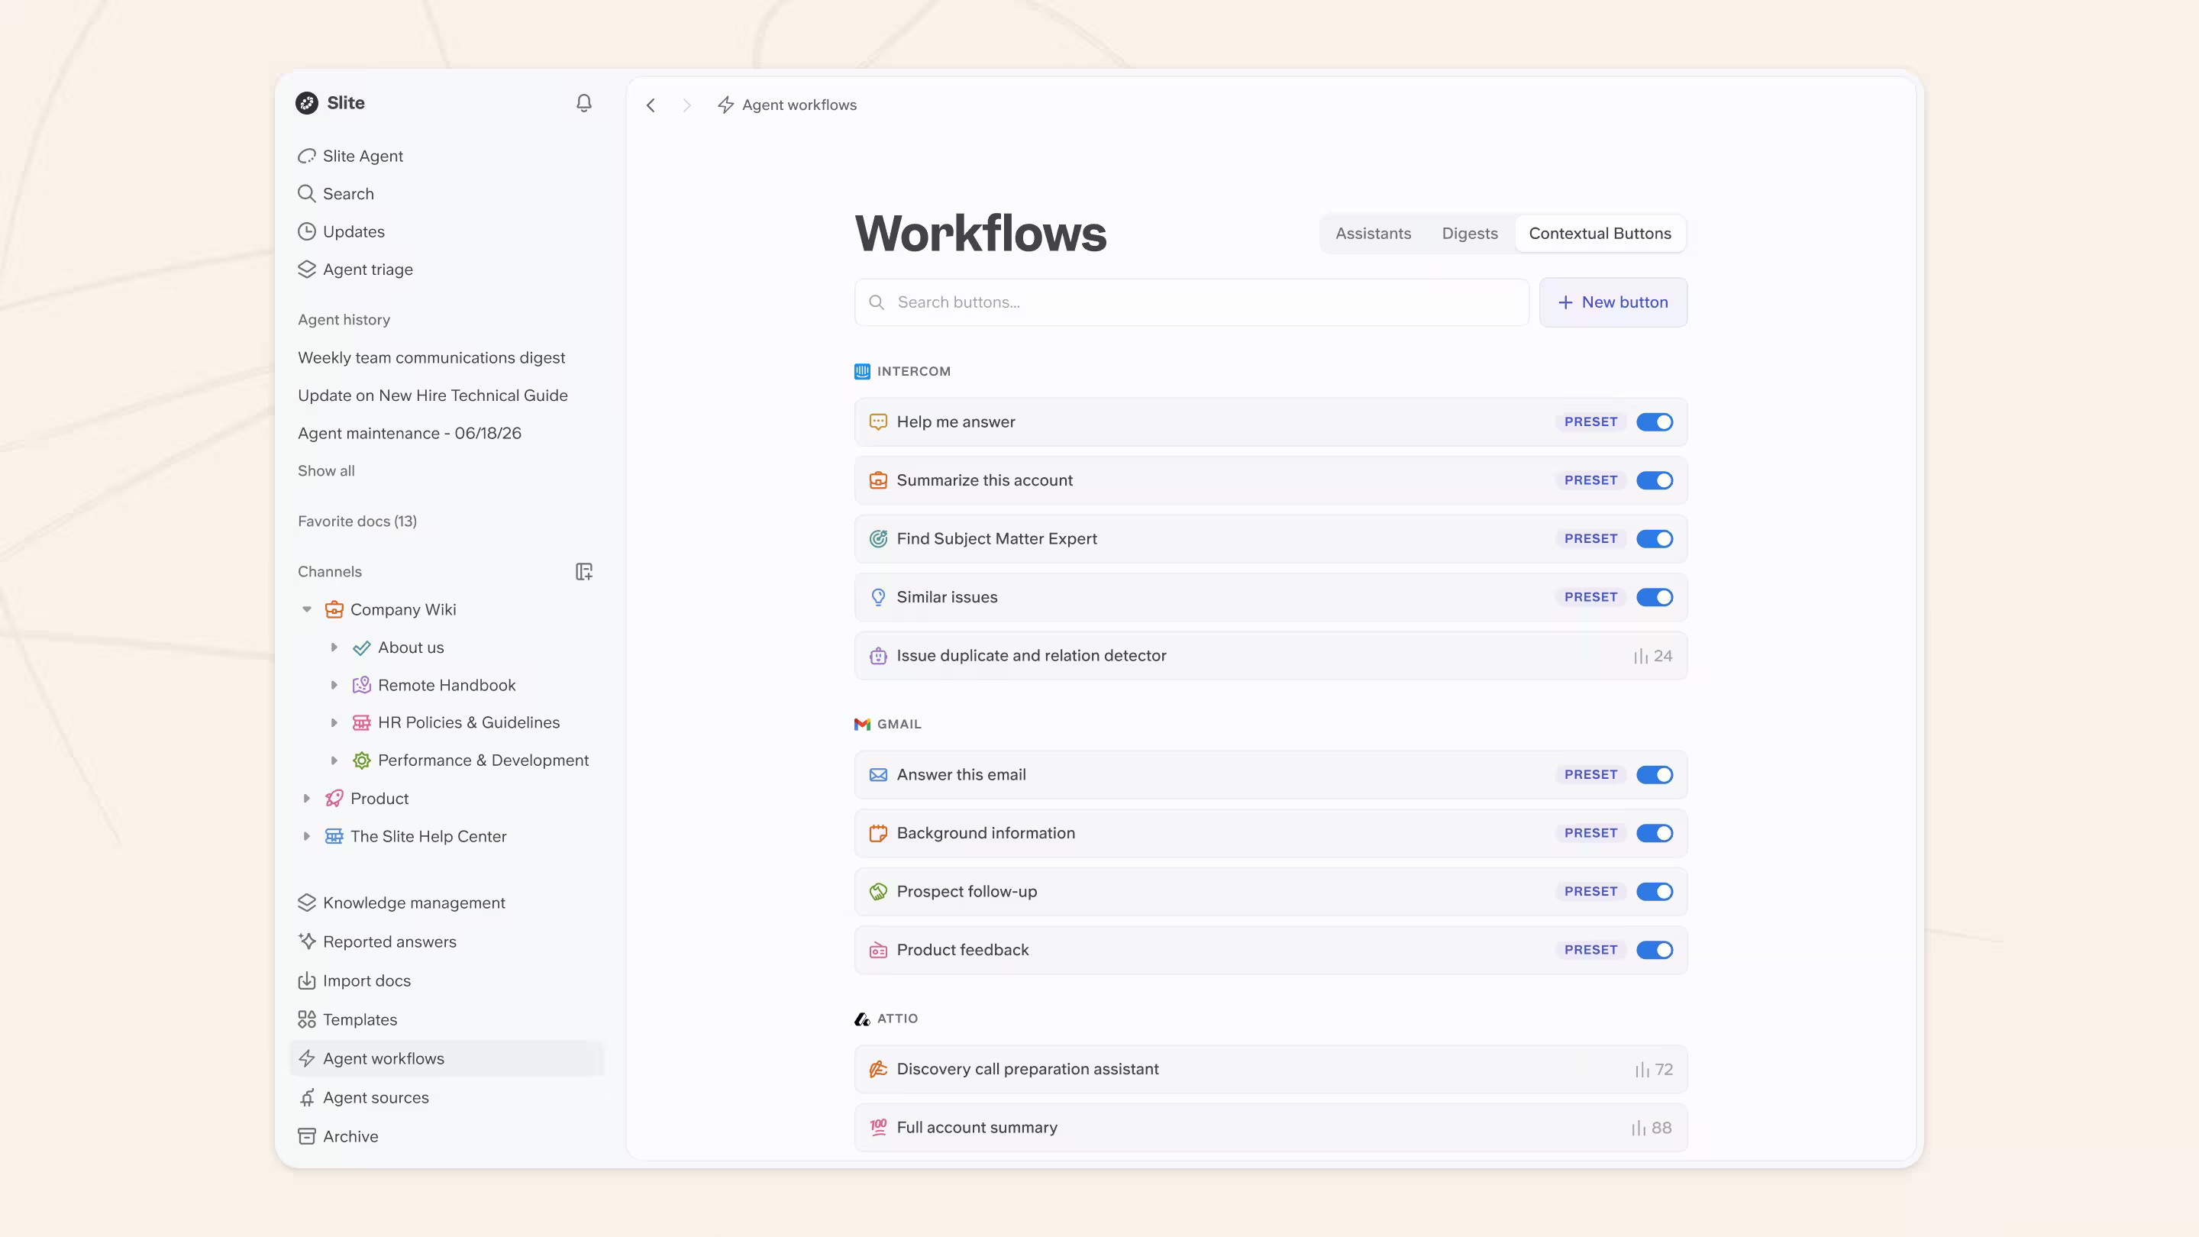Viewport: 2199px width, 1237px height.
Task: Click the Find Subject Matter Expert target icon
Action: pyautogui.click(x=878, y=538)
